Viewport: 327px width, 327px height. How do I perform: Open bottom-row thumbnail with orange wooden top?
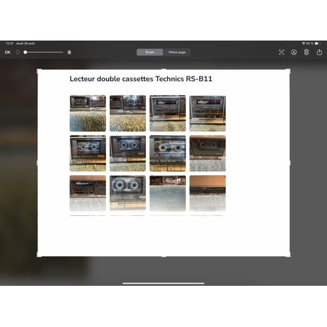click(207, 193)
